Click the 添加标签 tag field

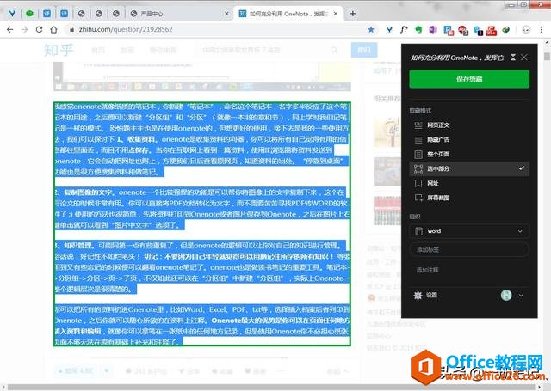469,250
